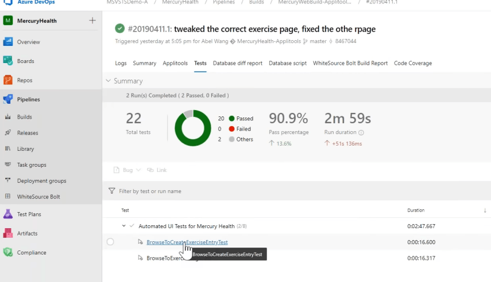Click the green Passed legend dot

click(232, 119)
